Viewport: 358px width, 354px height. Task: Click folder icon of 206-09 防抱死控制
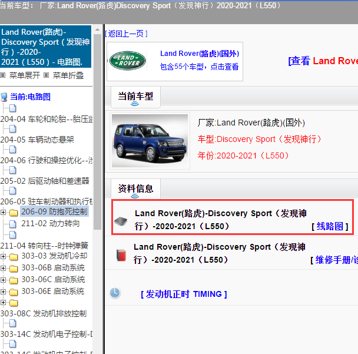tap(14, 213)
